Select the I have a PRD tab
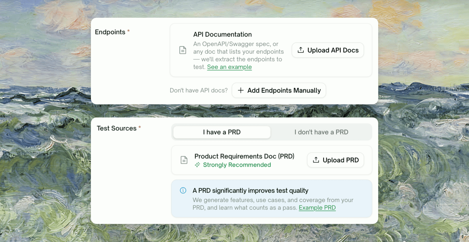The image size is (469, 242). point(222,132)
